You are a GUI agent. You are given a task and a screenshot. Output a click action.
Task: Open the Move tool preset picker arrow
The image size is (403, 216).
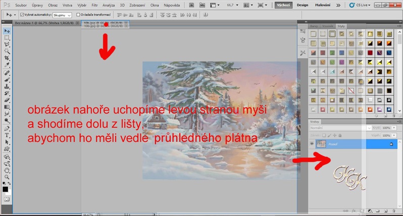point(15,15)
